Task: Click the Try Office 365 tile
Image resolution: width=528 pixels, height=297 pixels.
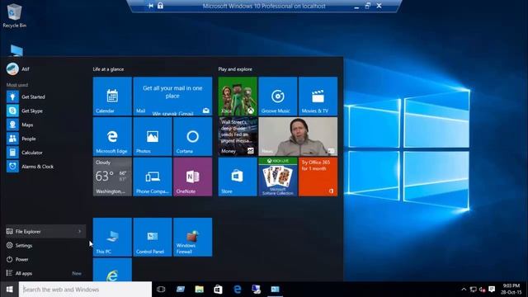Action: pyautogui.click(x=318, y=177)
